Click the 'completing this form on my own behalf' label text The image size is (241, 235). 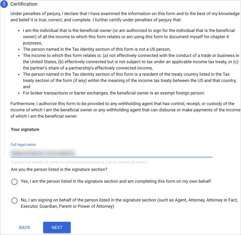[116, 181]
